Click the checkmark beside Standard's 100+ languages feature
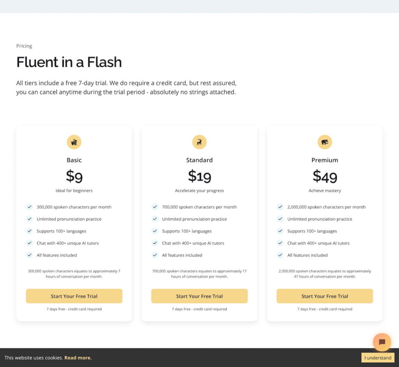Image resolution: width=399 pixels, height=367 pixels. [155, 231]
